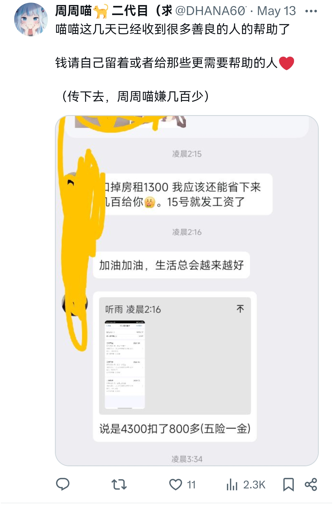Like the post with heart icon
This screenshot has width=333, height=507.
[x=175, y=484]
